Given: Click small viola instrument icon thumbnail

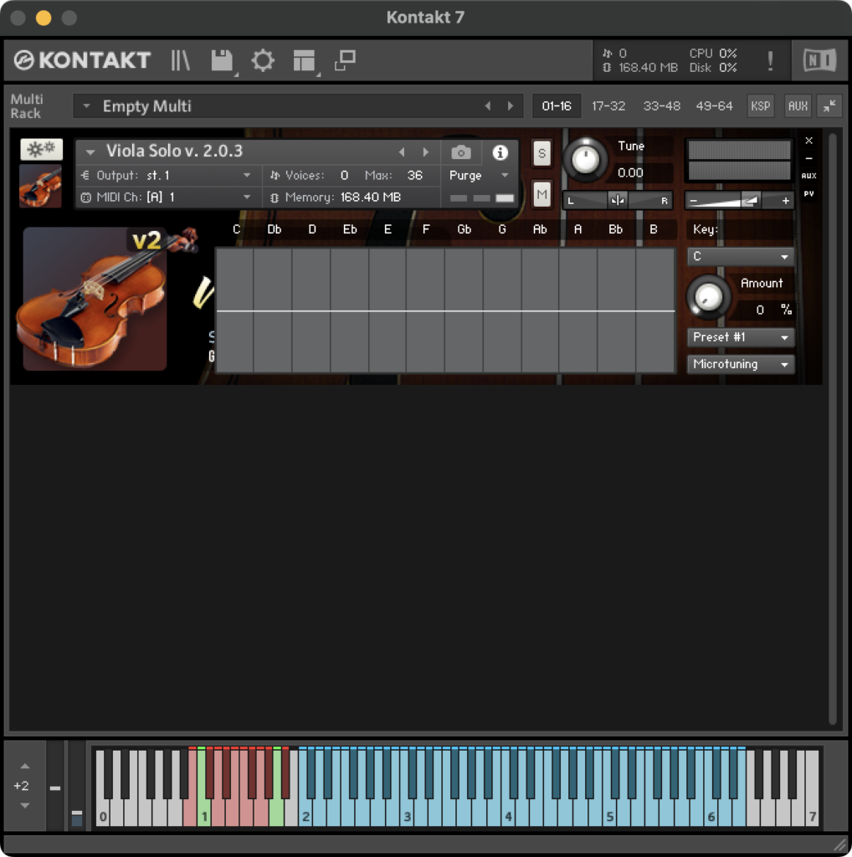Looking at the screenshot, I should (40, 186).
